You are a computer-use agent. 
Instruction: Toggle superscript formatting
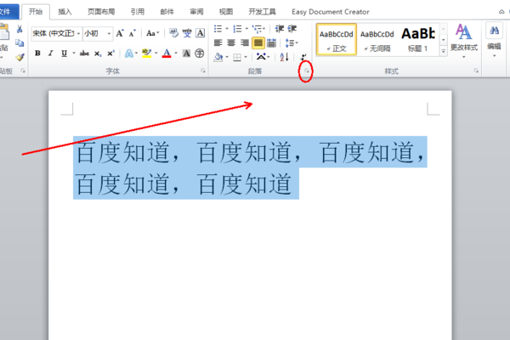[x=110, y=54]
